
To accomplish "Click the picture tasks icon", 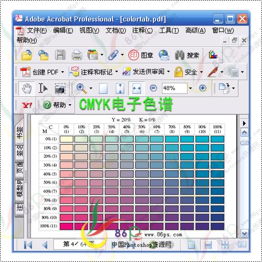I will pyautogui.click(x=213, y=55).
